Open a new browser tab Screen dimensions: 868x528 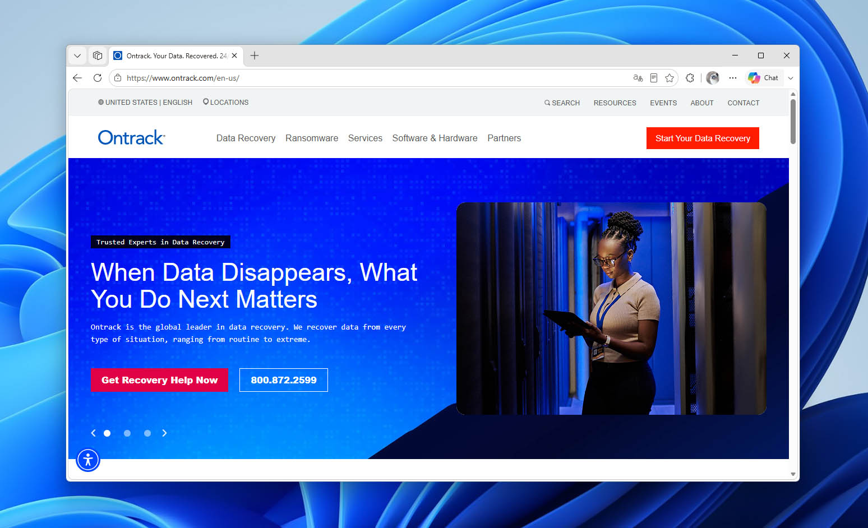pos(255,55)
